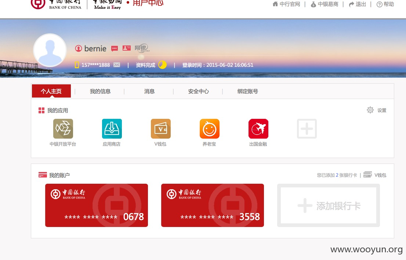
Task: Click 您已添加 2 张银行卡 text
Action: (337, 175)
